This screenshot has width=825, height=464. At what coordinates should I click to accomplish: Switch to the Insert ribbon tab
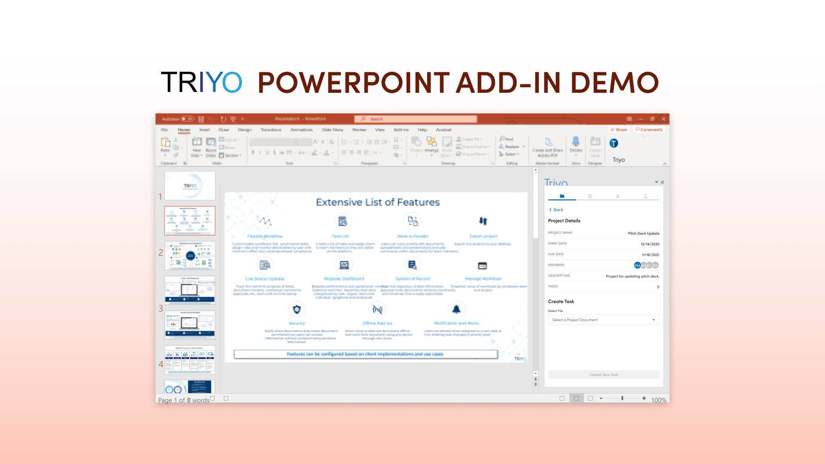tap(205, 130)
